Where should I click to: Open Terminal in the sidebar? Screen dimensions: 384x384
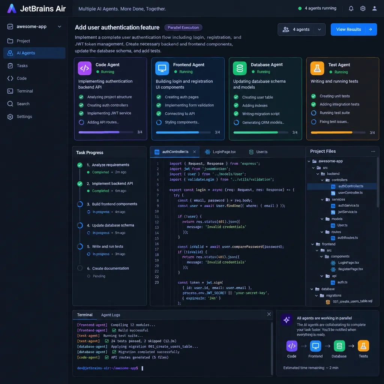tap(34, 91)
